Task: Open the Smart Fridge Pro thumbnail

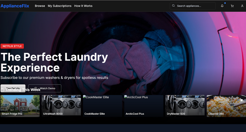Action: 20,106
